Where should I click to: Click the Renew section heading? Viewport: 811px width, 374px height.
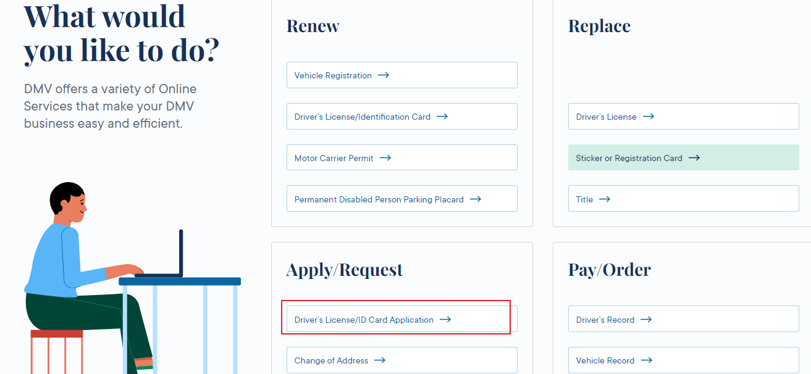[x=313, y=26]
